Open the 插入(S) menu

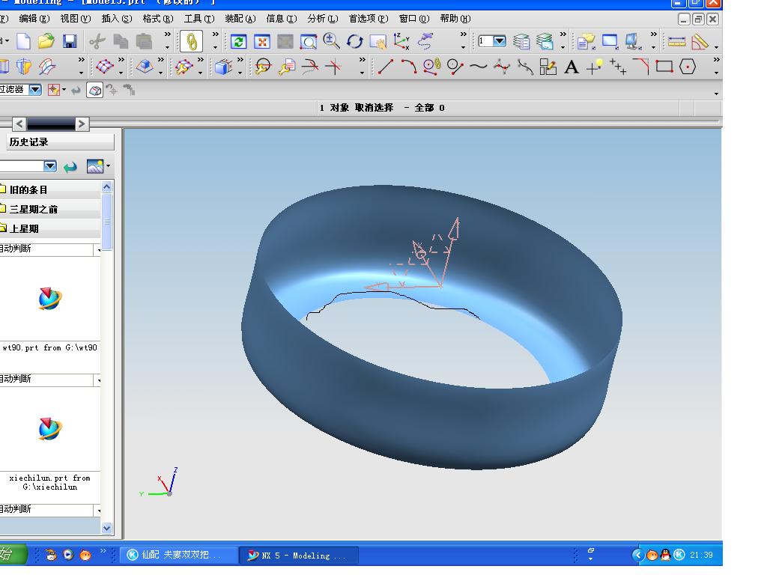(116, 19)
